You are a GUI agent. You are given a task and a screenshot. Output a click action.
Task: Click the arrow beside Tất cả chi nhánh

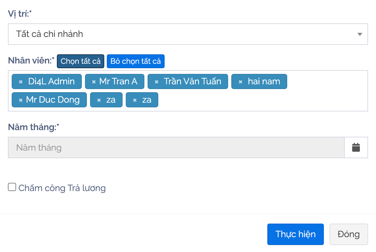tap(360, 34)
